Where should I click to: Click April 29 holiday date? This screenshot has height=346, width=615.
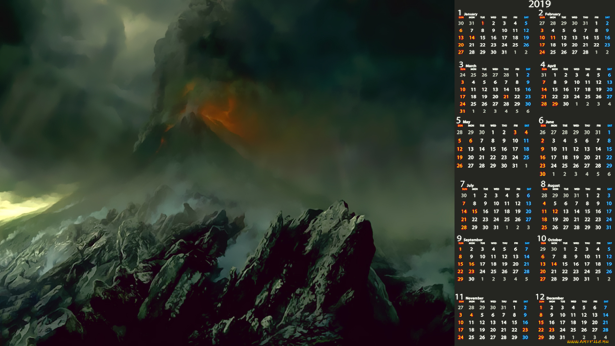tap(555, 104)
